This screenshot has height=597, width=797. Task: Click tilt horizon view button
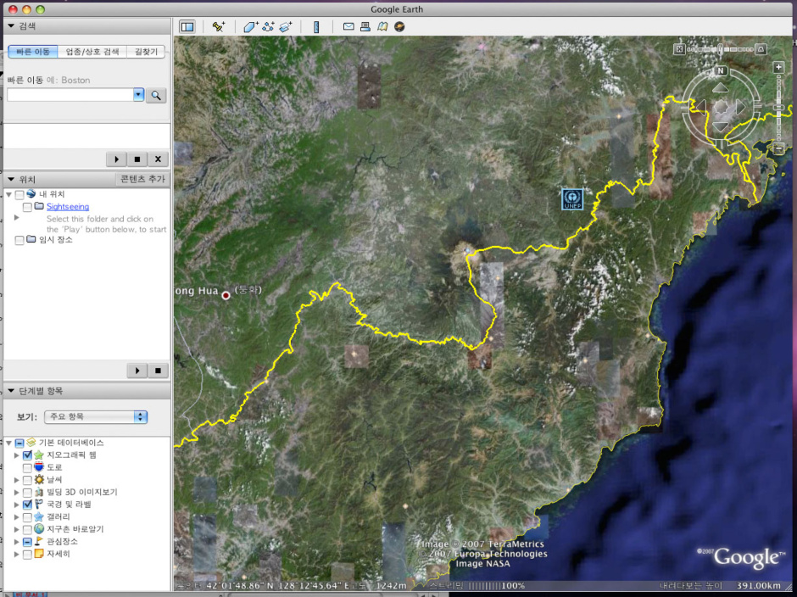pyautogui.click(x=761, y=49)
